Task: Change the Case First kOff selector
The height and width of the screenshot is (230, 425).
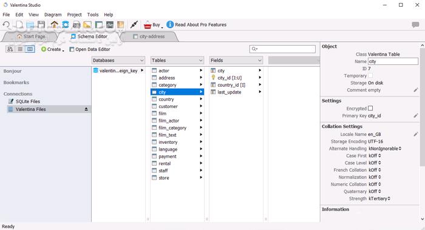Action: [375, 155]
